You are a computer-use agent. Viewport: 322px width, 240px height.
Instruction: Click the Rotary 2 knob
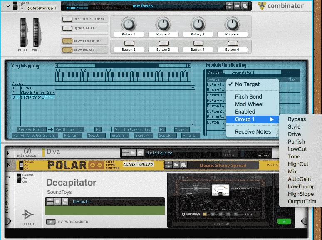point(163,24)
